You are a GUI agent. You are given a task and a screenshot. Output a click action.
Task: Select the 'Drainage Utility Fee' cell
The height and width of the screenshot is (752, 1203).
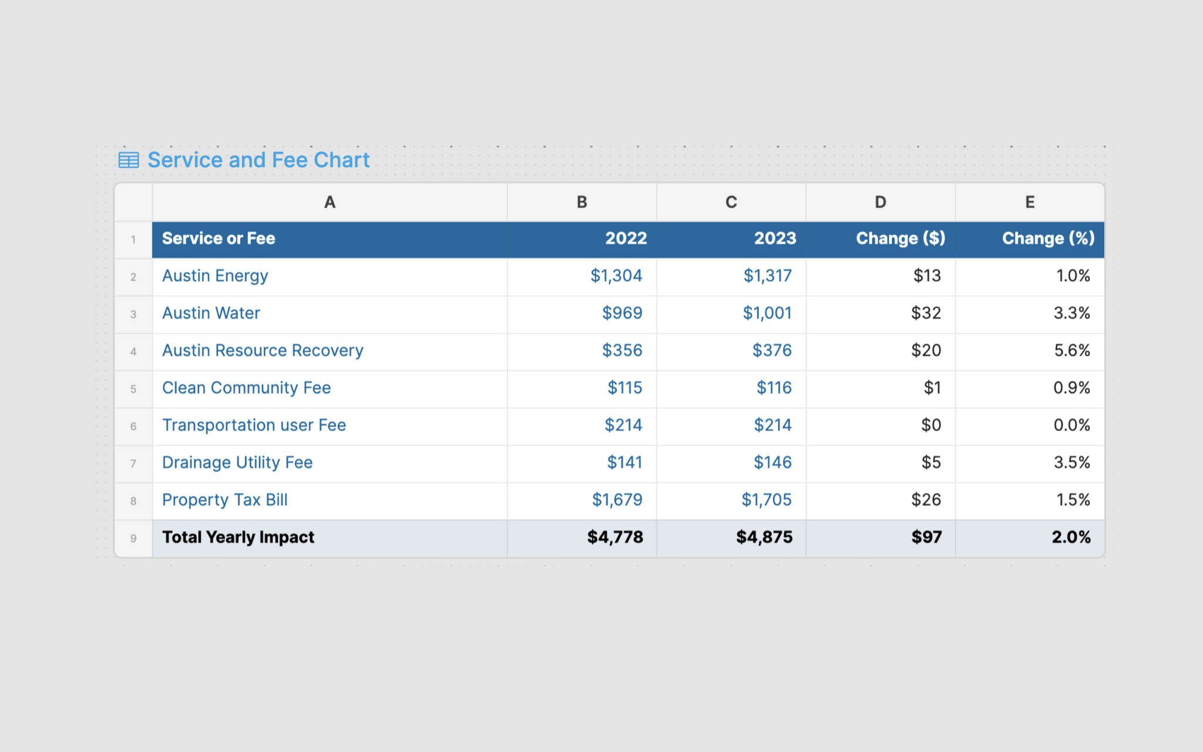330,464
